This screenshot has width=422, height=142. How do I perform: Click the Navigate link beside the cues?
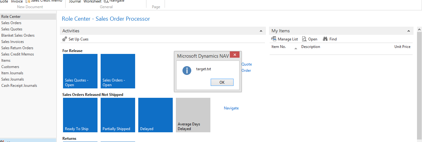tap(231, 108)
